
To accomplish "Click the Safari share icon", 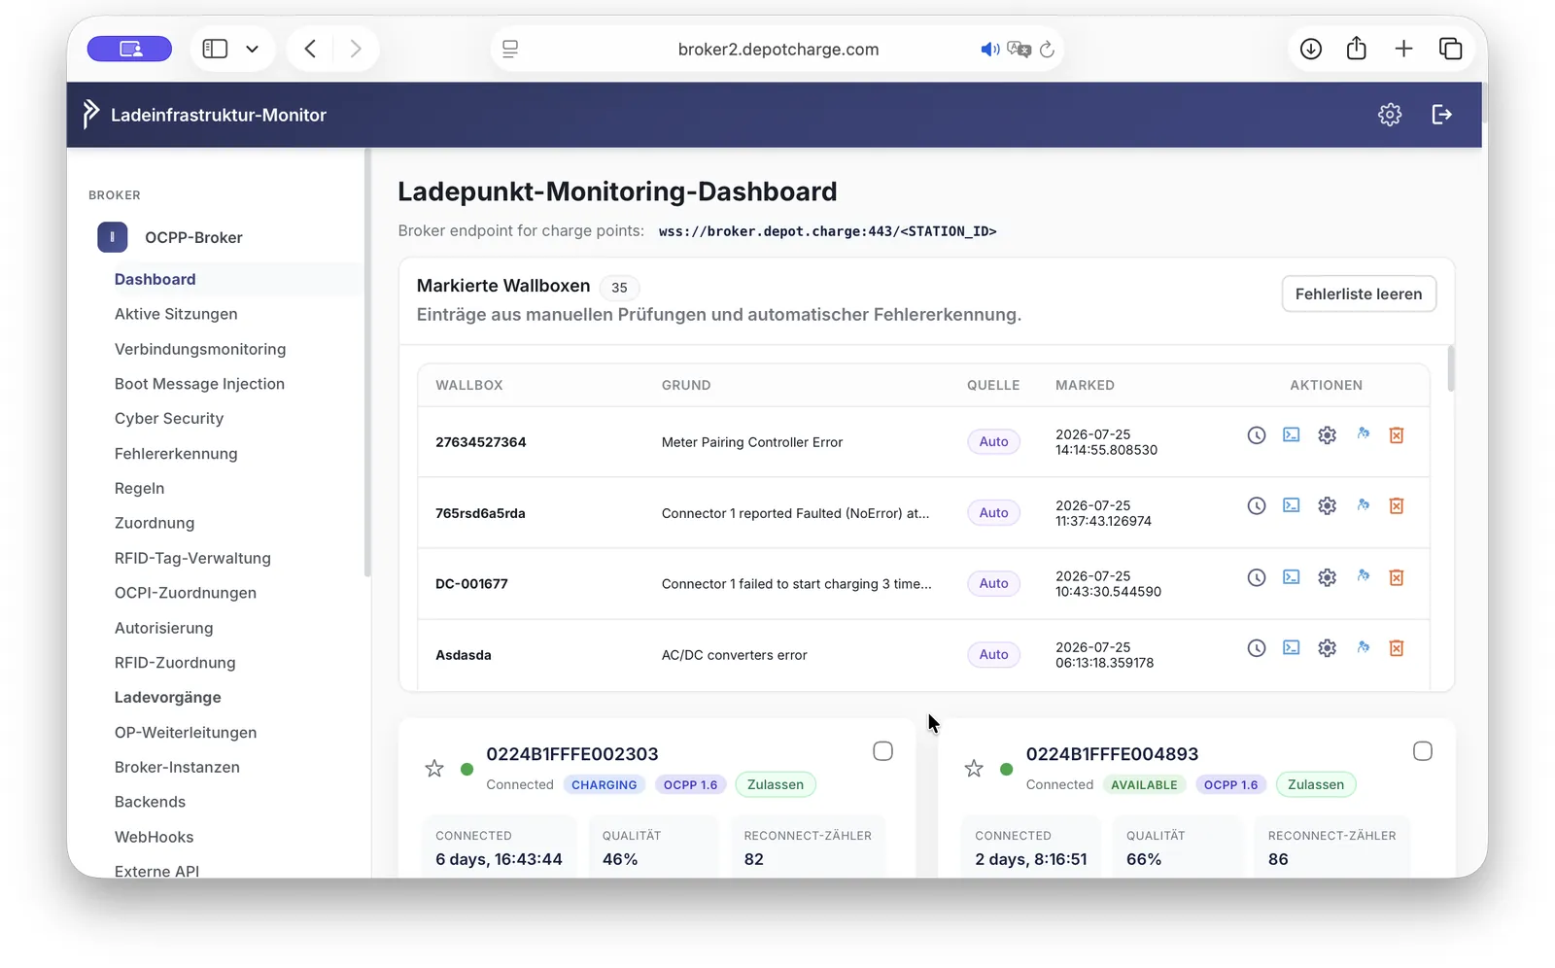I will tap(1357, 48).
